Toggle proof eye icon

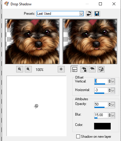[x=92, y=69]
